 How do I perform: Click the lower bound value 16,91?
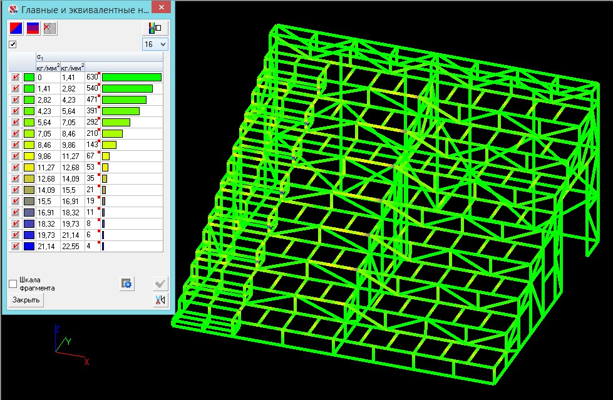(x=46, y=213)
